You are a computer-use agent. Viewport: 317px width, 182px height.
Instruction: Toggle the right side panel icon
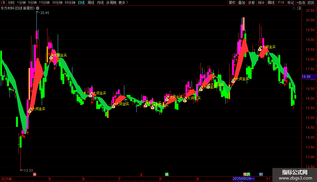pos(299,8)
